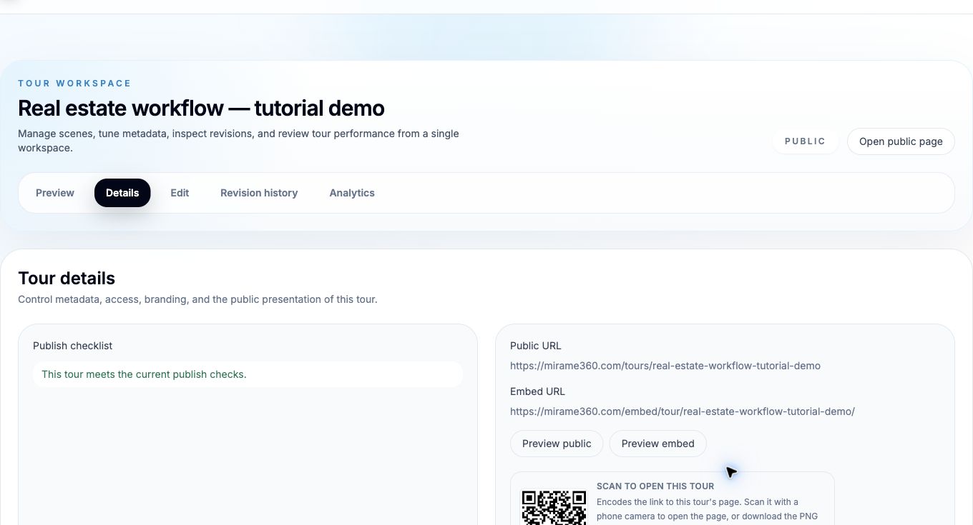Click Preview public button
973x525 pixels.
tap(557, 444)
